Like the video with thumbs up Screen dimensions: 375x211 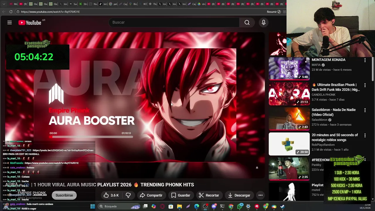(111, 195)
